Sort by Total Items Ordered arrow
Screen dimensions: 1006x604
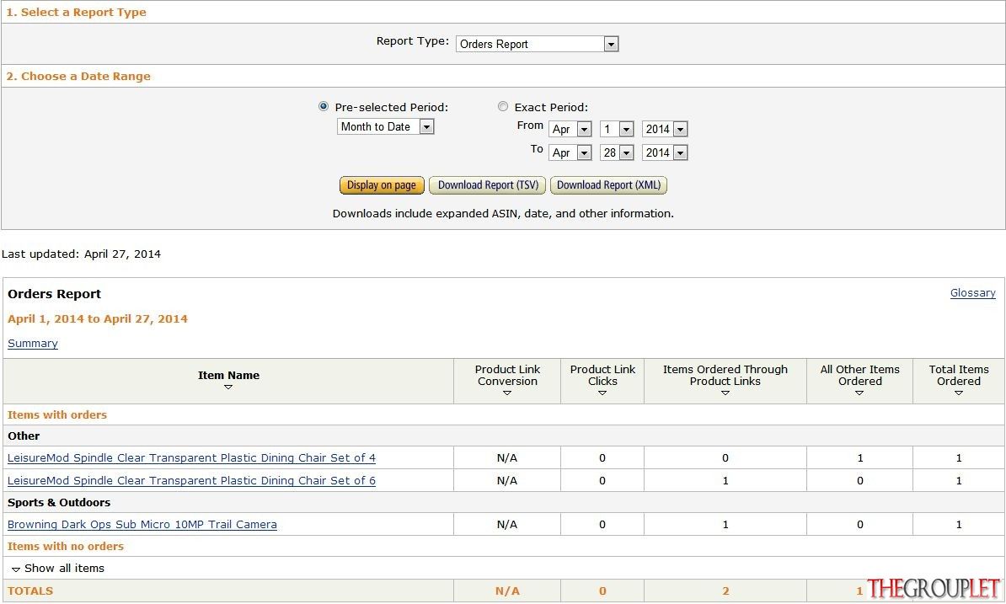click(x=959, y=393)
